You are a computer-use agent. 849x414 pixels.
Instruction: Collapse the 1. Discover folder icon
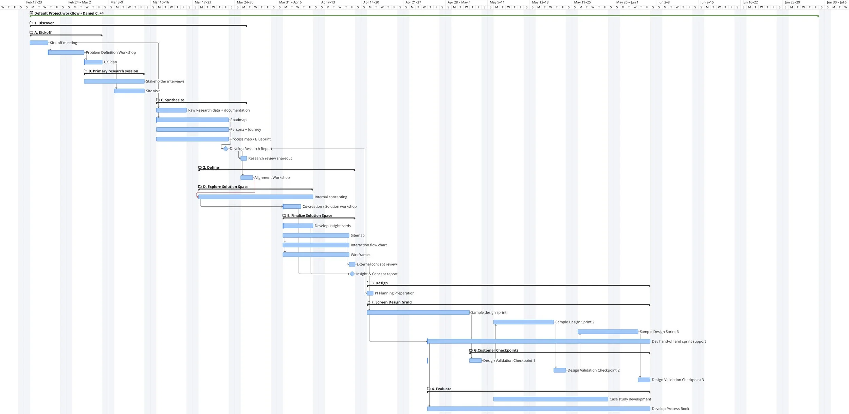click(x=31, y=23)
